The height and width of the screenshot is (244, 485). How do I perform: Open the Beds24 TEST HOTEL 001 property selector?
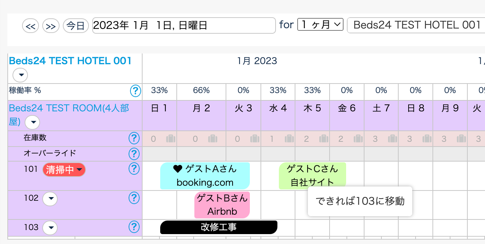416,25
